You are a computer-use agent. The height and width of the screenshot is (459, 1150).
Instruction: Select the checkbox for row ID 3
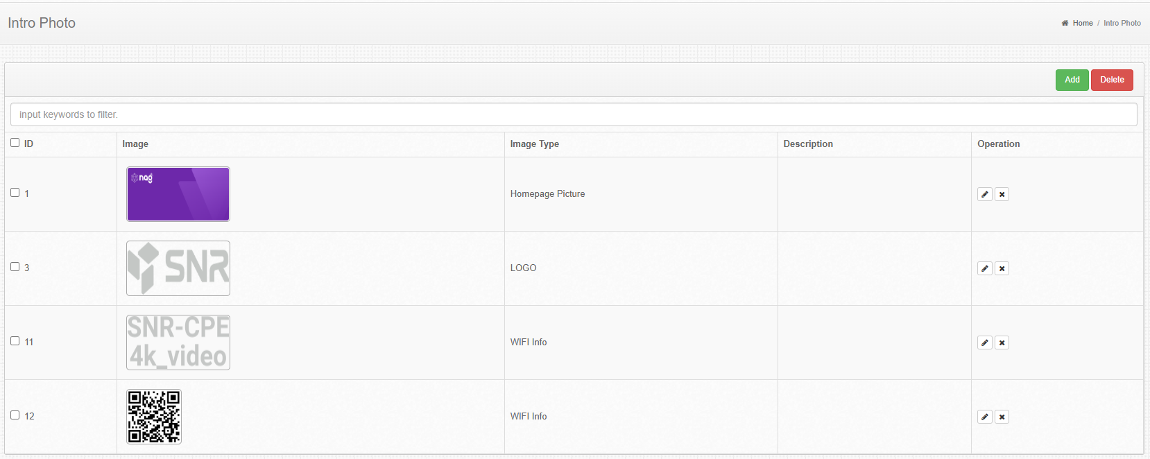(x=15, y=267)
